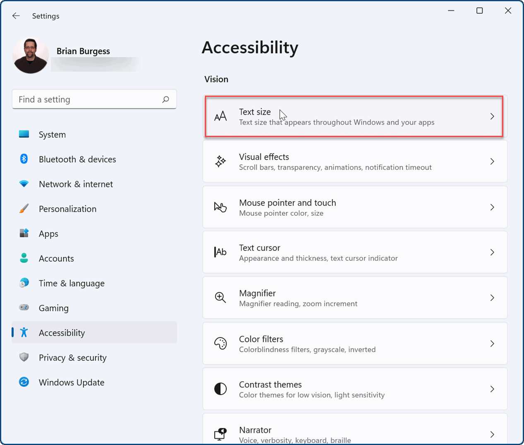524x445 pixels.
Task: Select the Visual effects sparkle icon
Action: pyautogui.click(x=220, y=161)
